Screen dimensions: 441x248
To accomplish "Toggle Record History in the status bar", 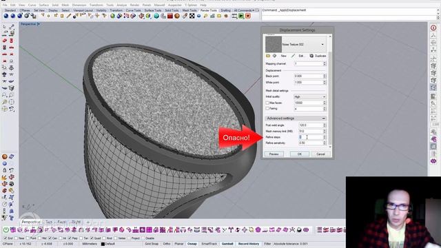I will pyautogui.click(x=249, y=244).
